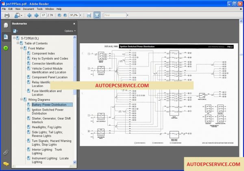Screen dimensions: 244x171
Task: Open zoom percentage dropdown arrow
Action: pos(81,15)
